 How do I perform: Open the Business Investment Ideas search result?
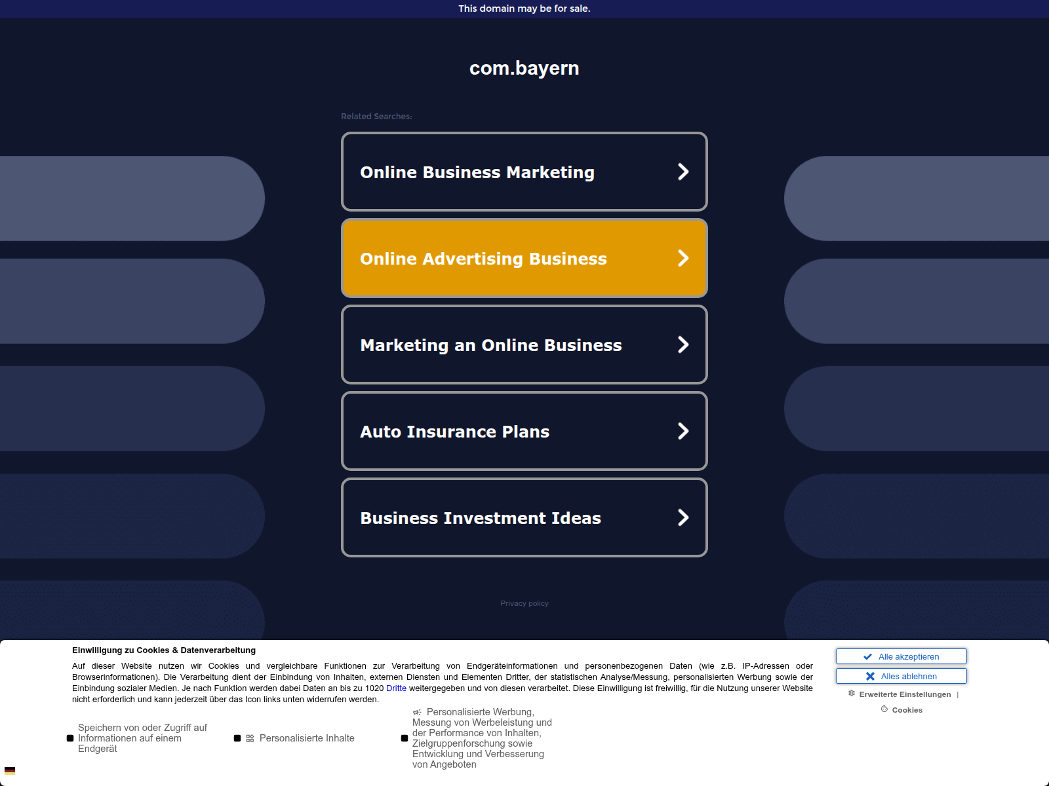click(x=524, y=517)
